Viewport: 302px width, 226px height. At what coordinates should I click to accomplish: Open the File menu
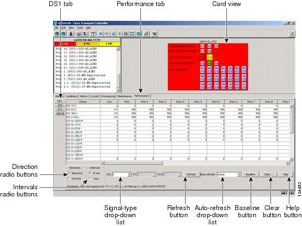pyautogui.click(x=56, y=28)
